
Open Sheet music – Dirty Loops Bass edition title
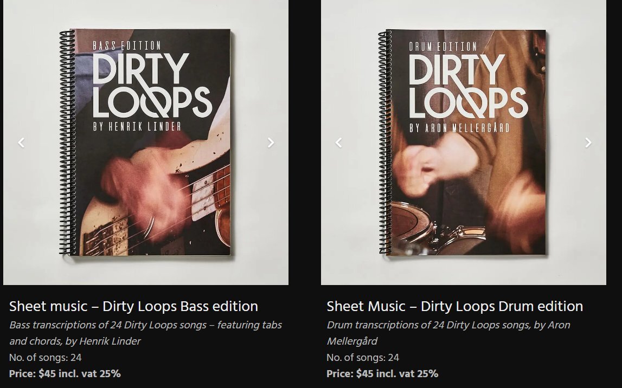tap(134, 306)
